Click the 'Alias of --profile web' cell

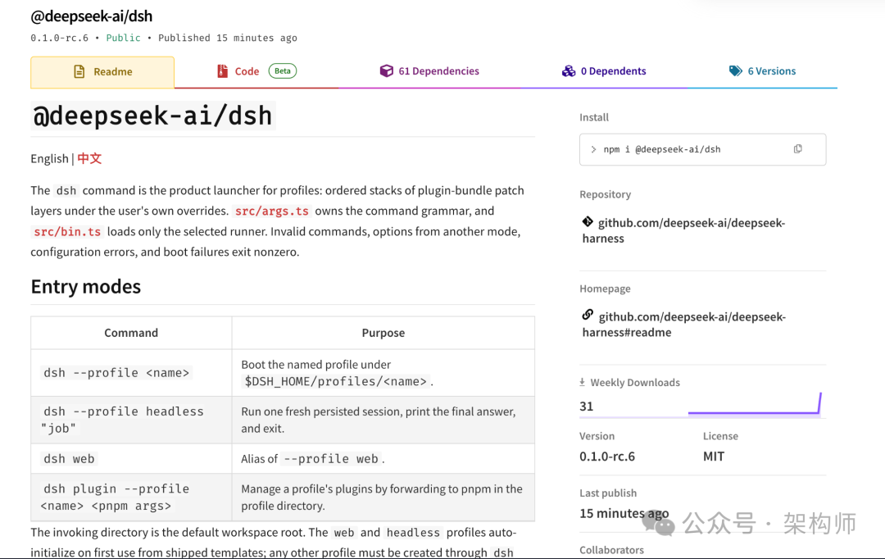[383, 458]
